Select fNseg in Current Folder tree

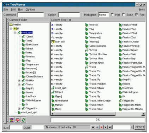(27, 53)
